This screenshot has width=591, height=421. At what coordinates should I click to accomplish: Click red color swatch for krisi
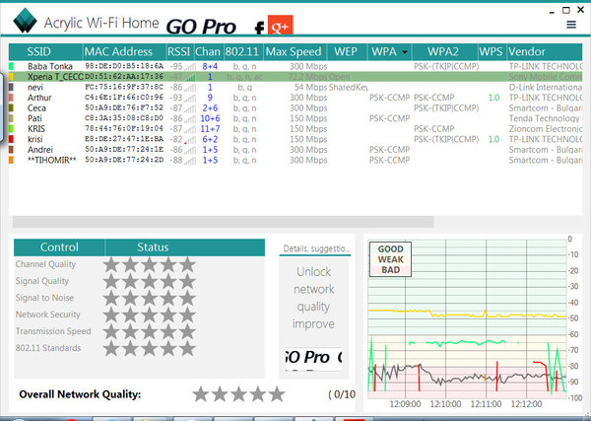[11, 139]
